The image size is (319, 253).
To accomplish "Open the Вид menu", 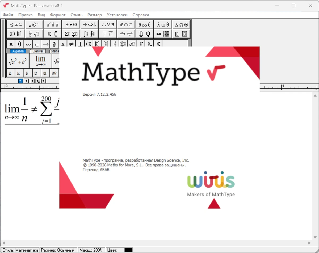I will (x=41, y=15).
